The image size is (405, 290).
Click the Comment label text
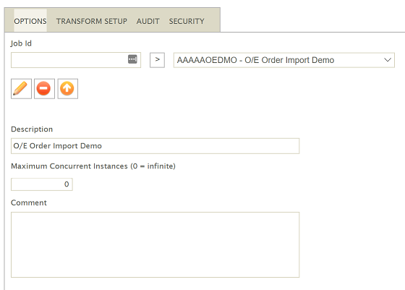point(29,202)
